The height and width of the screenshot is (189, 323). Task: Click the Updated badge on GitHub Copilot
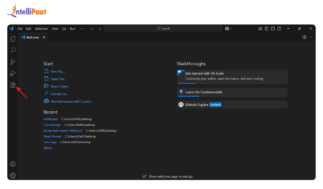215,105
